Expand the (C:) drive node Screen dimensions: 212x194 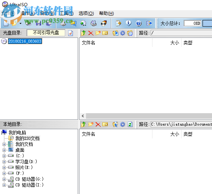coord(4,156)
